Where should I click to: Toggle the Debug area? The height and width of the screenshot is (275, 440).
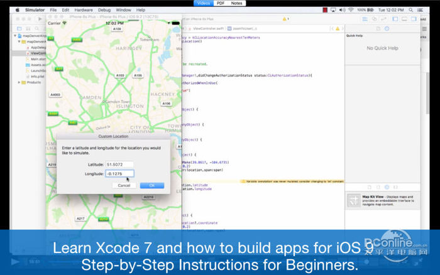(x=404, y=19)
